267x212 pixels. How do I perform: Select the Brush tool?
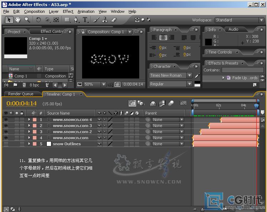pyautogui.click(x=96, y=20)
